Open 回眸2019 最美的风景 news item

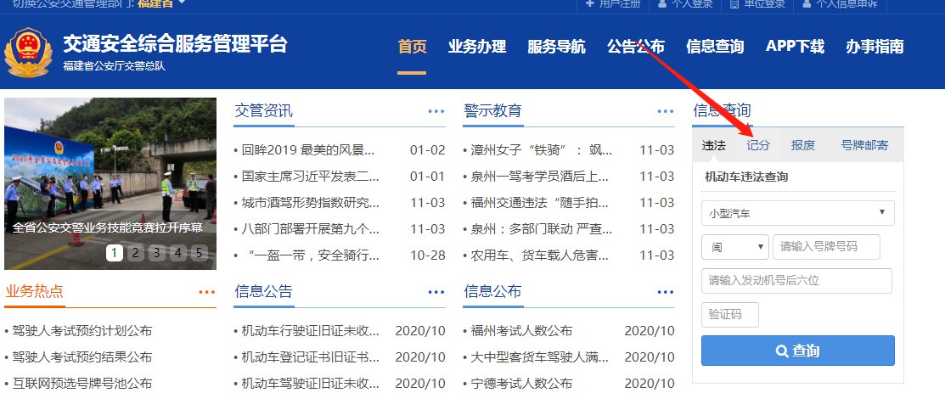tap(308, 150)
